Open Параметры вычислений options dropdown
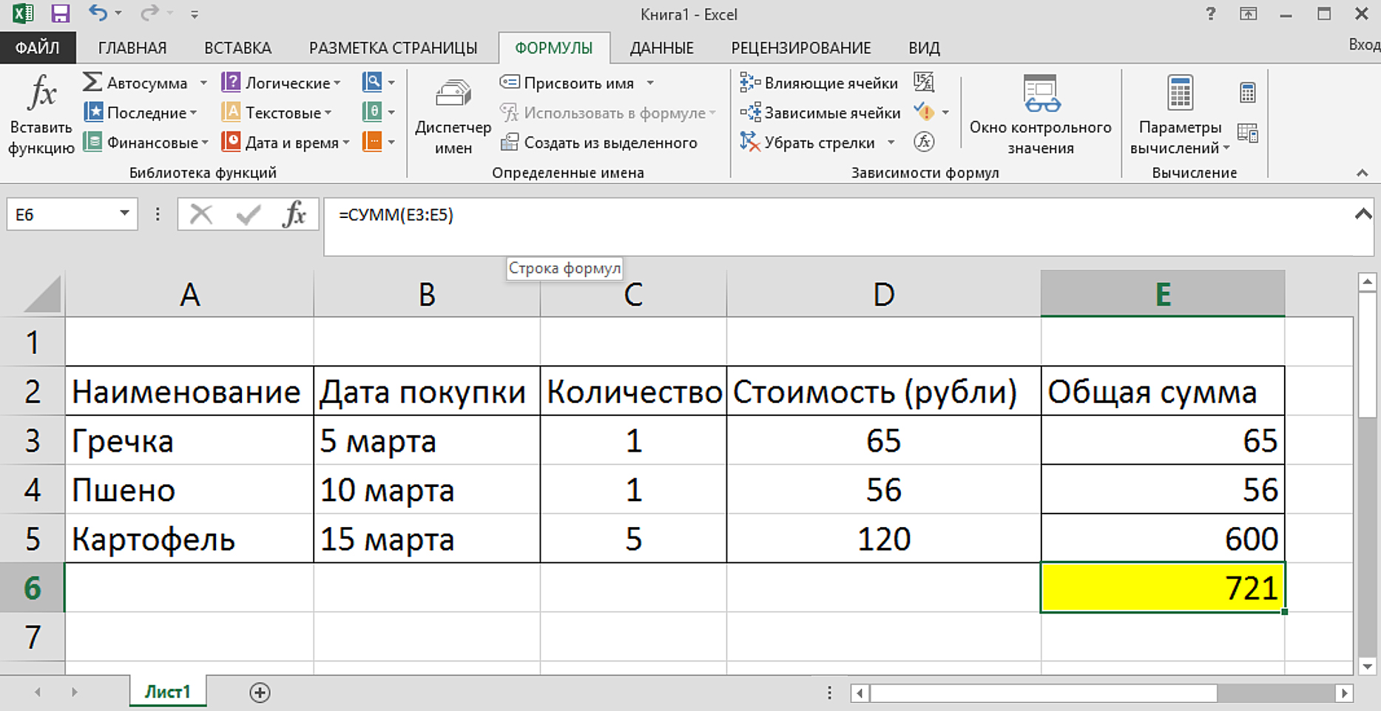The width and height of the screenshot is (1381, 711). [x=1180, y=115]
